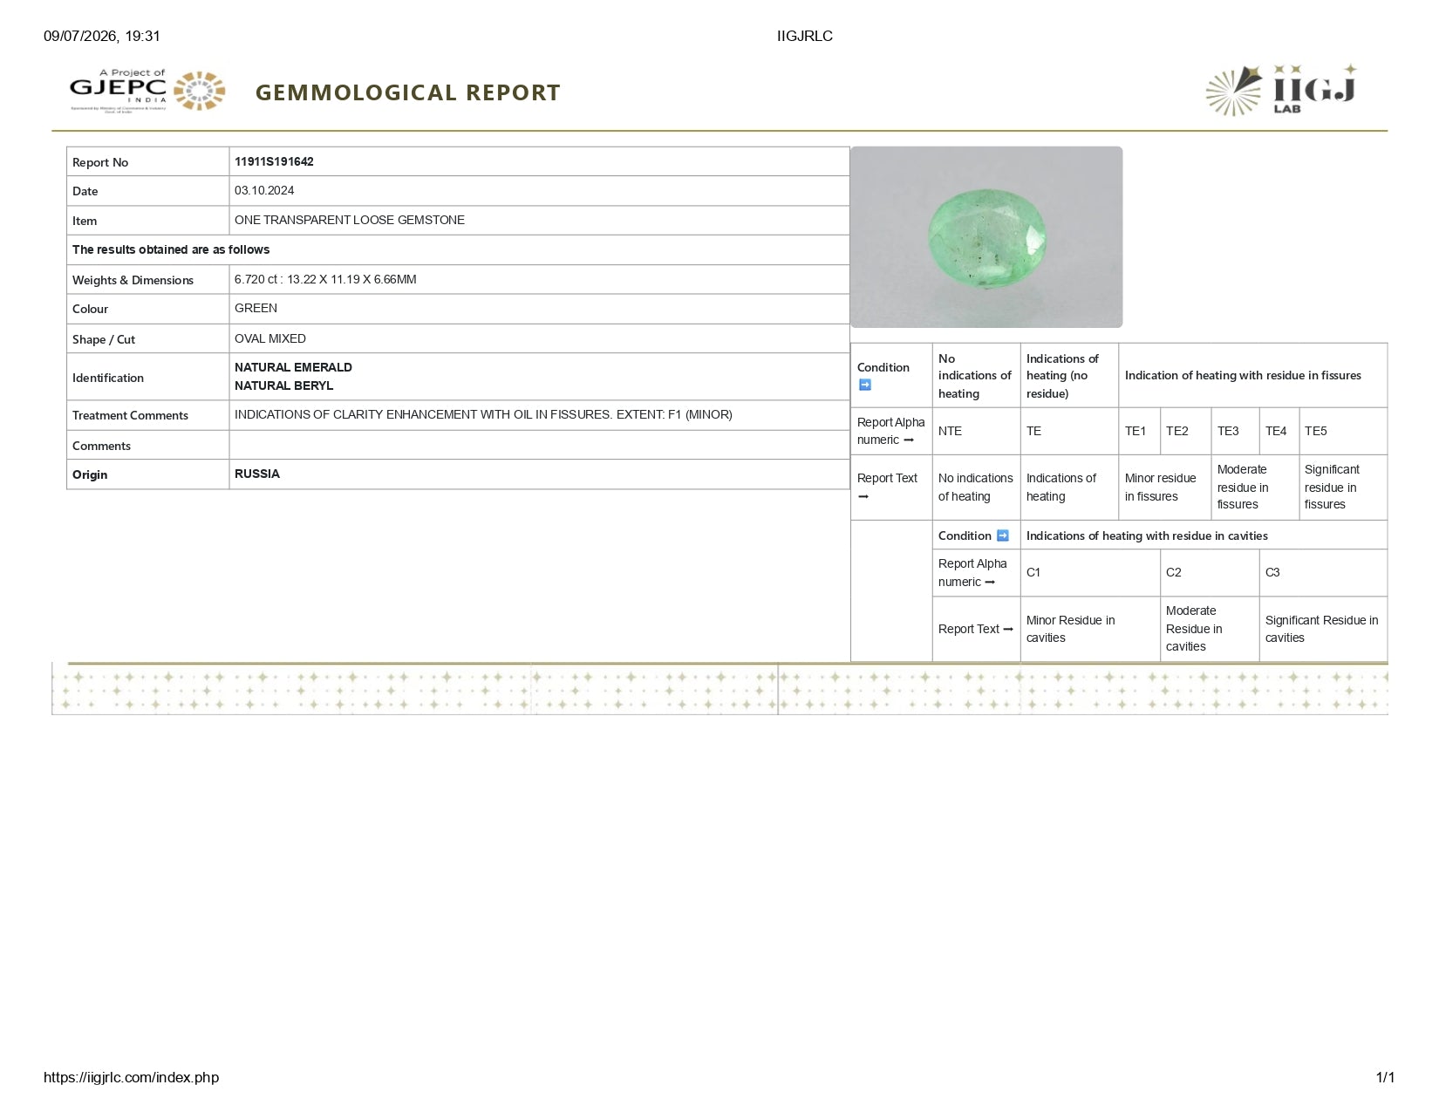The width and height of the screenshot is (1439, 1112).
Task: Select 'No indications of heating' header cell
Action: pyautogui.click(x=975, y=375)
